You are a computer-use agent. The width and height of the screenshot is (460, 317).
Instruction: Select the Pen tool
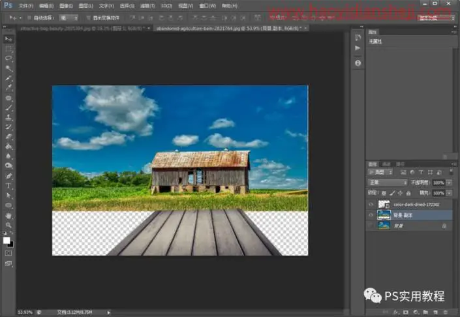point(8,176)
